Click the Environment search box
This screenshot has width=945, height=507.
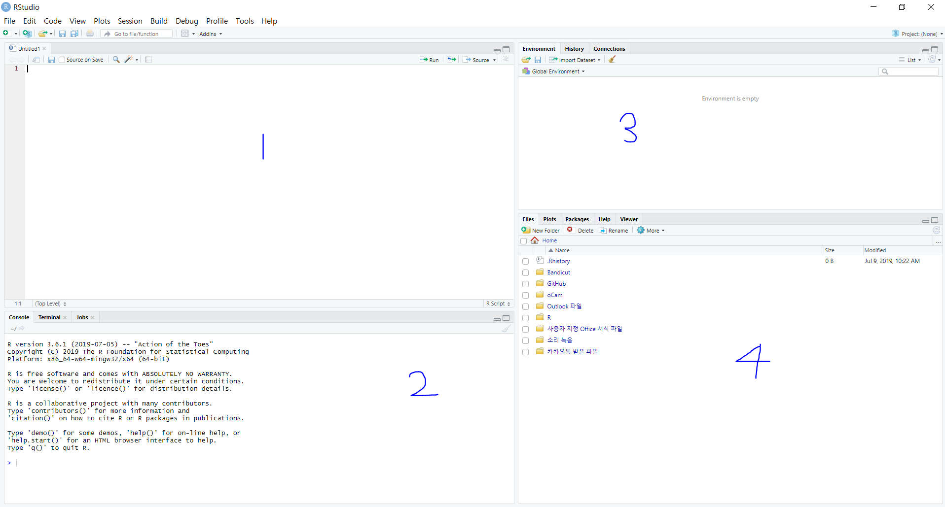pyautogui.click(x=909, y=71)
